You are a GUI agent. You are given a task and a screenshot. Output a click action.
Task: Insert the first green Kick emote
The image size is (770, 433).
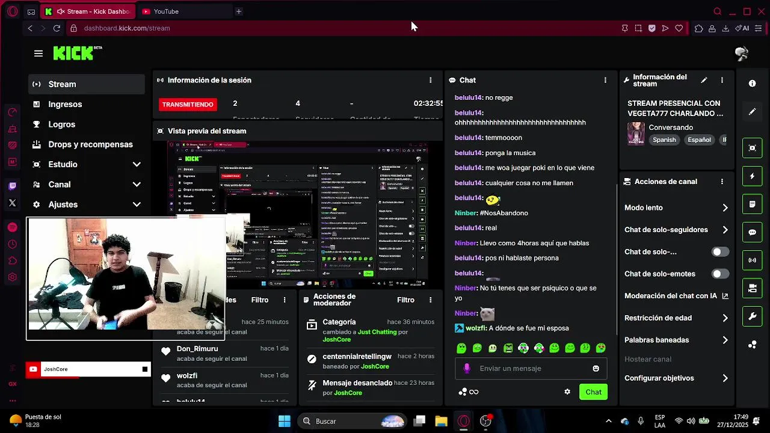click(461, 348)
